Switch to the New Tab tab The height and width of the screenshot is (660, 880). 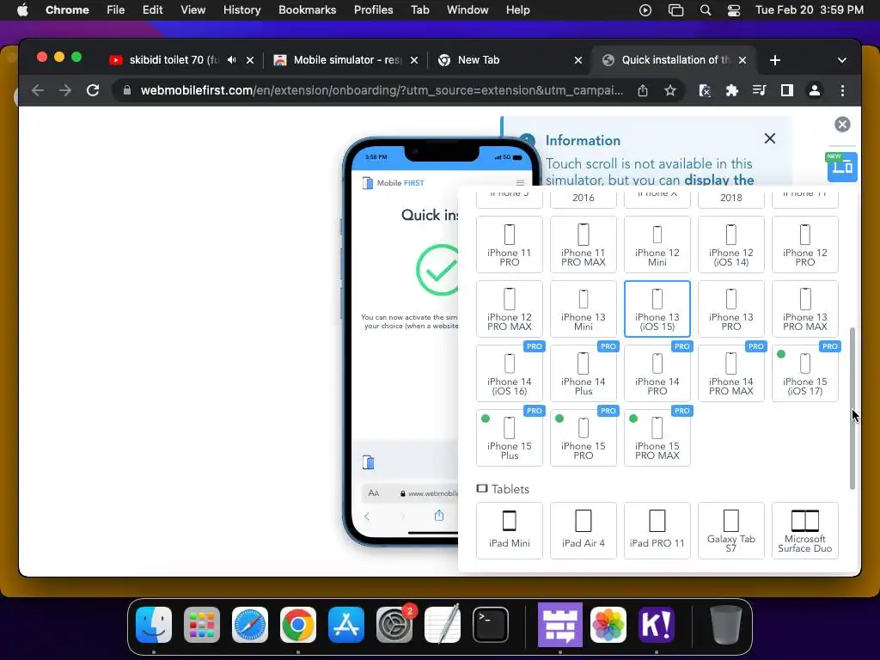(478, 60)
